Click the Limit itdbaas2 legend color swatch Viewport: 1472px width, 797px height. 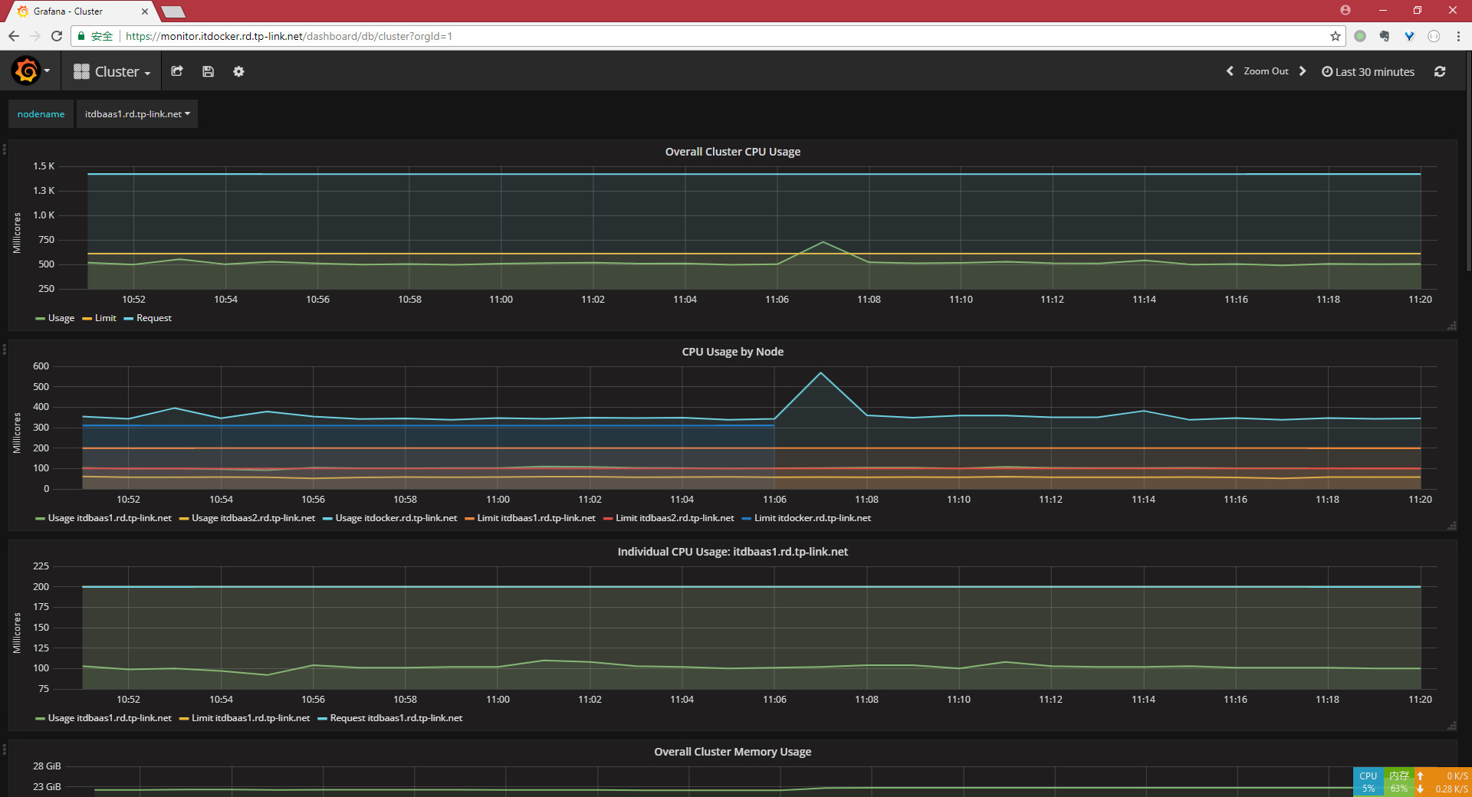pyautogui.click(x=608, y=519)
